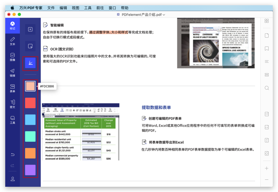Click the redo arrow in sidebar
Screen dimensions: 278x192
[x=13, y=166]
